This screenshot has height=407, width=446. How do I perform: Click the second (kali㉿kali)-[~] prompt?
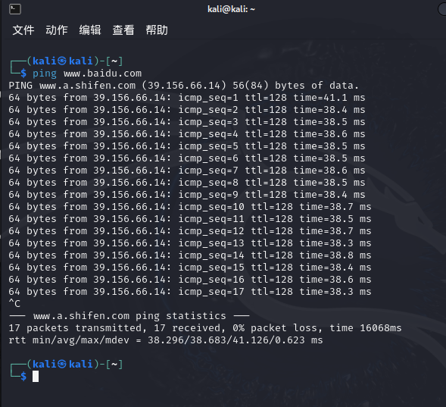[75, 364]
